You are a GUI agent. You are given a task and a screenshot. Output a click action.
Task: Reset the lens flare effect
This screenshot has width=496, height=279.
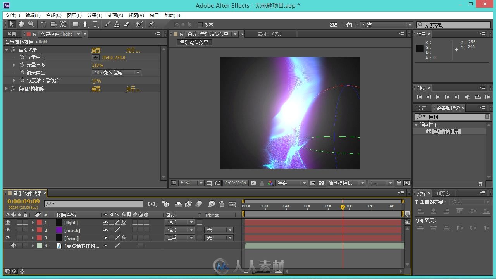(x=96, y=50)
